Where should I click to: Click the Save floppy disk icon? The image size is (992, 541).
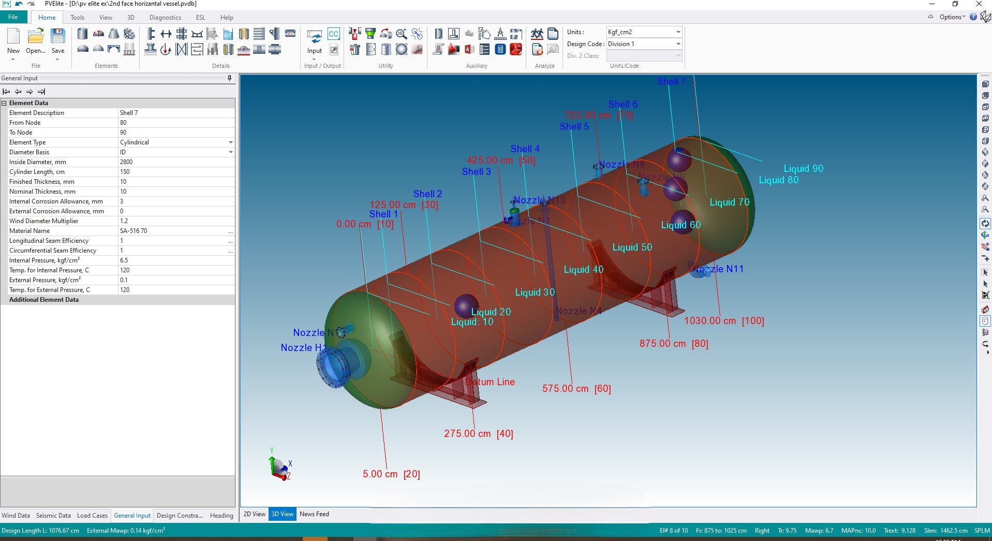[x=58, y=36]
